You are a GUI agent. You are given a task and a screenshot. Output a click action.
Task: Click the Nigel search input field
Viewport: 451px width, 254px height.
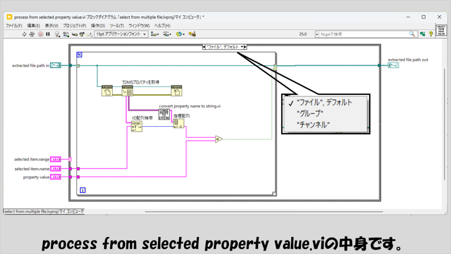click(362, 34)
